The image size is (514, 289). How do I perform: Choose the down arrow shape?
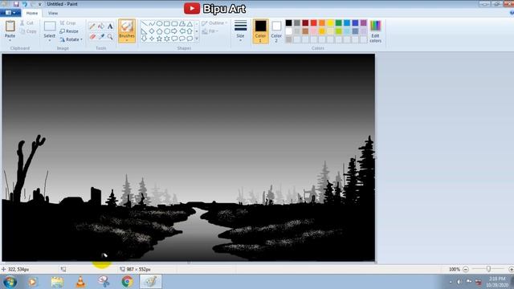[x=145, y=39]
